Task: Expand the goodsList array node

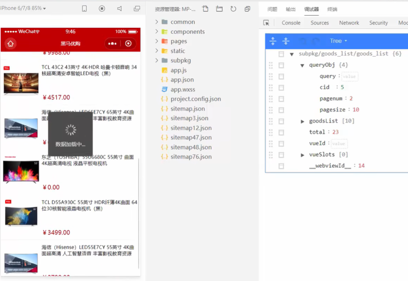Action: tap(302, 121)
